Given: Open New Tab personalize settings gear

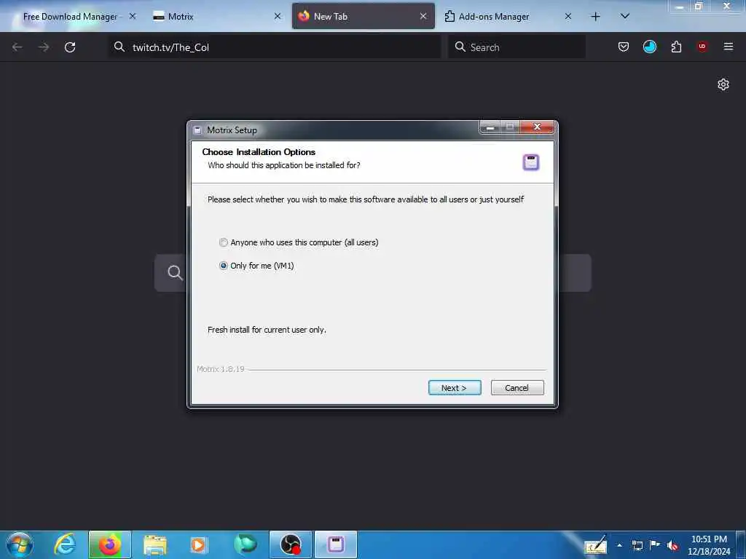Looking at the screenshot, I should coord(723,84).
